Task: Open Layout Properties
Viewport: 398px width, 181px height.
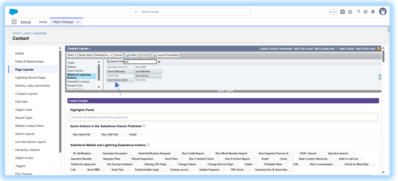Action: 166,55
